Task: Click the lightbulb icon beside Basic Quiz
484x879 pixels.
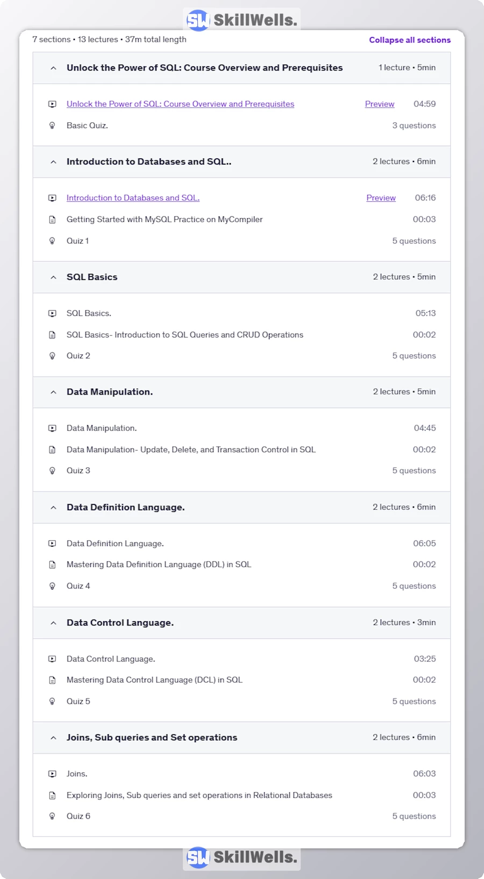Action: click(52, 125)
